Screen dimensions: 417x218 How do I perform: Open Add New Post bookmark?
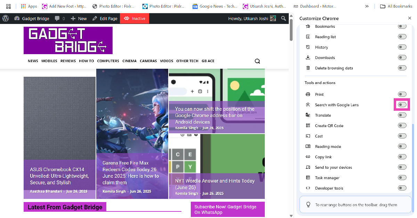click(64, 6)
